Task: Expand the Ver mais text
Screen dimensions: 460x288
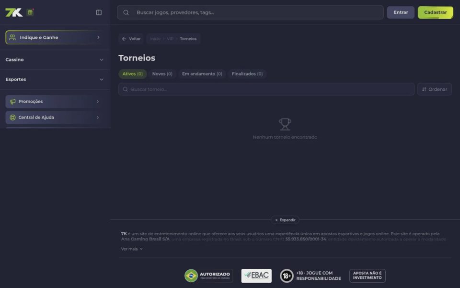Action: (x=132, y=249)
